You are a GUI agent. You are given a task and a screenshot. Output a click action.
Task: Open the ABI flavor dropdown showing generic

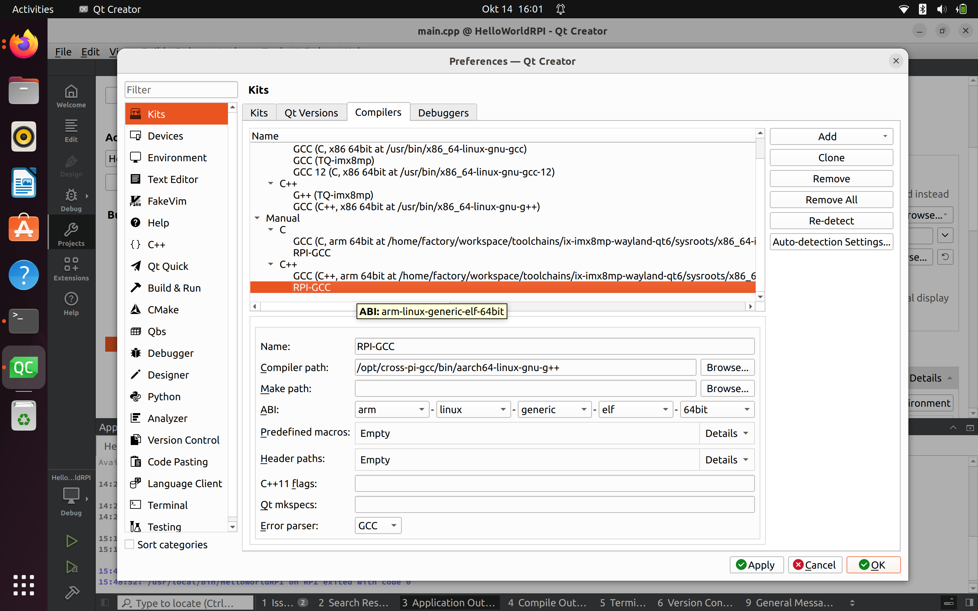(x=555, y=409)
